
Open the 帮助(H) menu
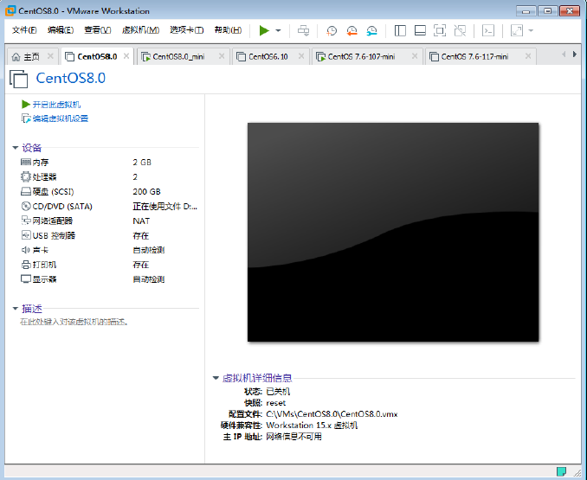pyautogui.click(x=228, y=30)
